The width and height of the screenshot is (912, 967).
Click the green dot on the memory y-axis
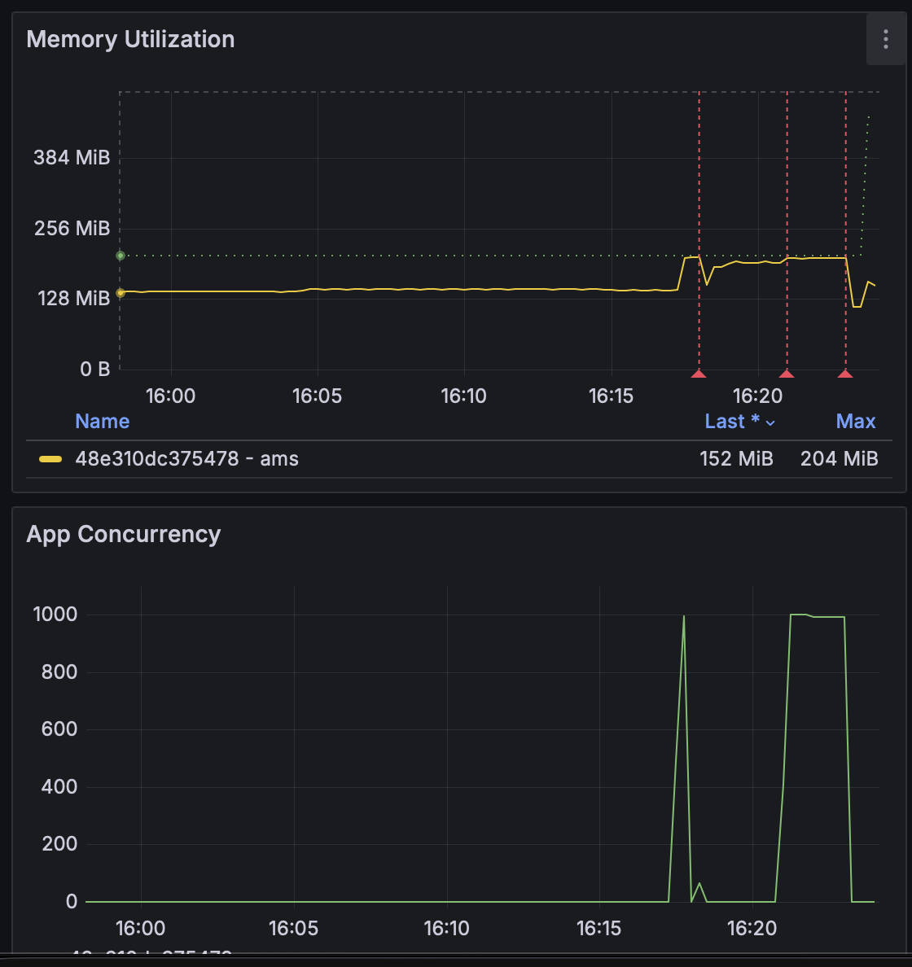[x=121, y=256]
